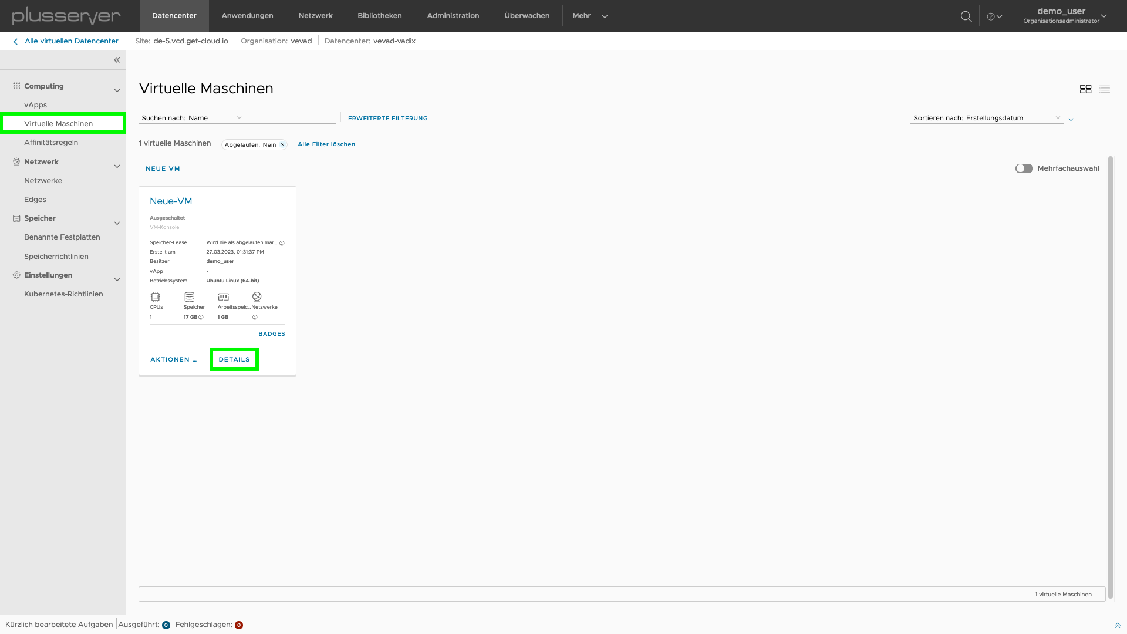Collapse the Computing section chevron

coord(117,90)
